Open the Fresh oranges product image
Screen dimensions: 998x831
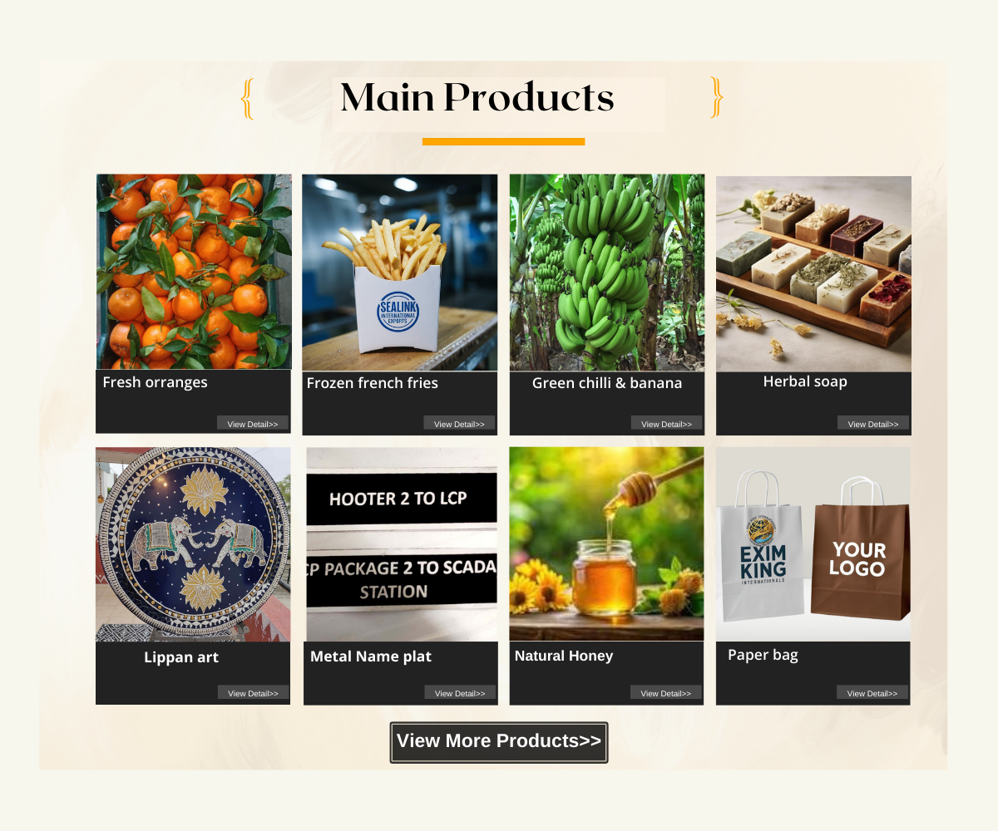click(x=194, y=272)
